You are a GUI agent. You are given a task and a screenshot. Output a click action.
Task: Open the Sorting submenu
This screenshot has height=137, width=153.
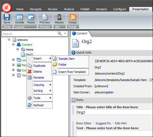point(42,91)
